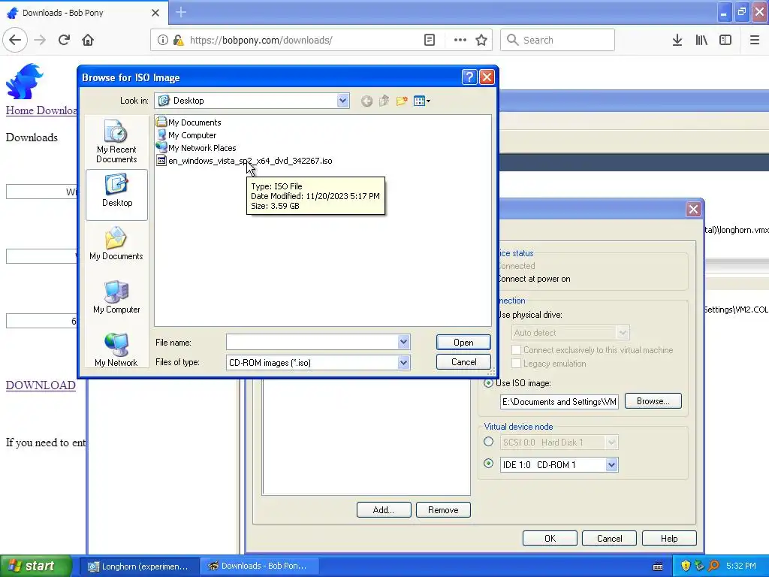This screenshot has height=577, width=769.
Task: Toggle Firefox sidebar icon
Action: tap(725, 41)
